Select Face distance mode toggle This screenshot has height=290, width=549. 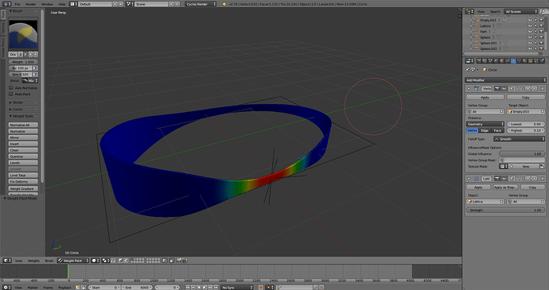click(x=497, y=130)
